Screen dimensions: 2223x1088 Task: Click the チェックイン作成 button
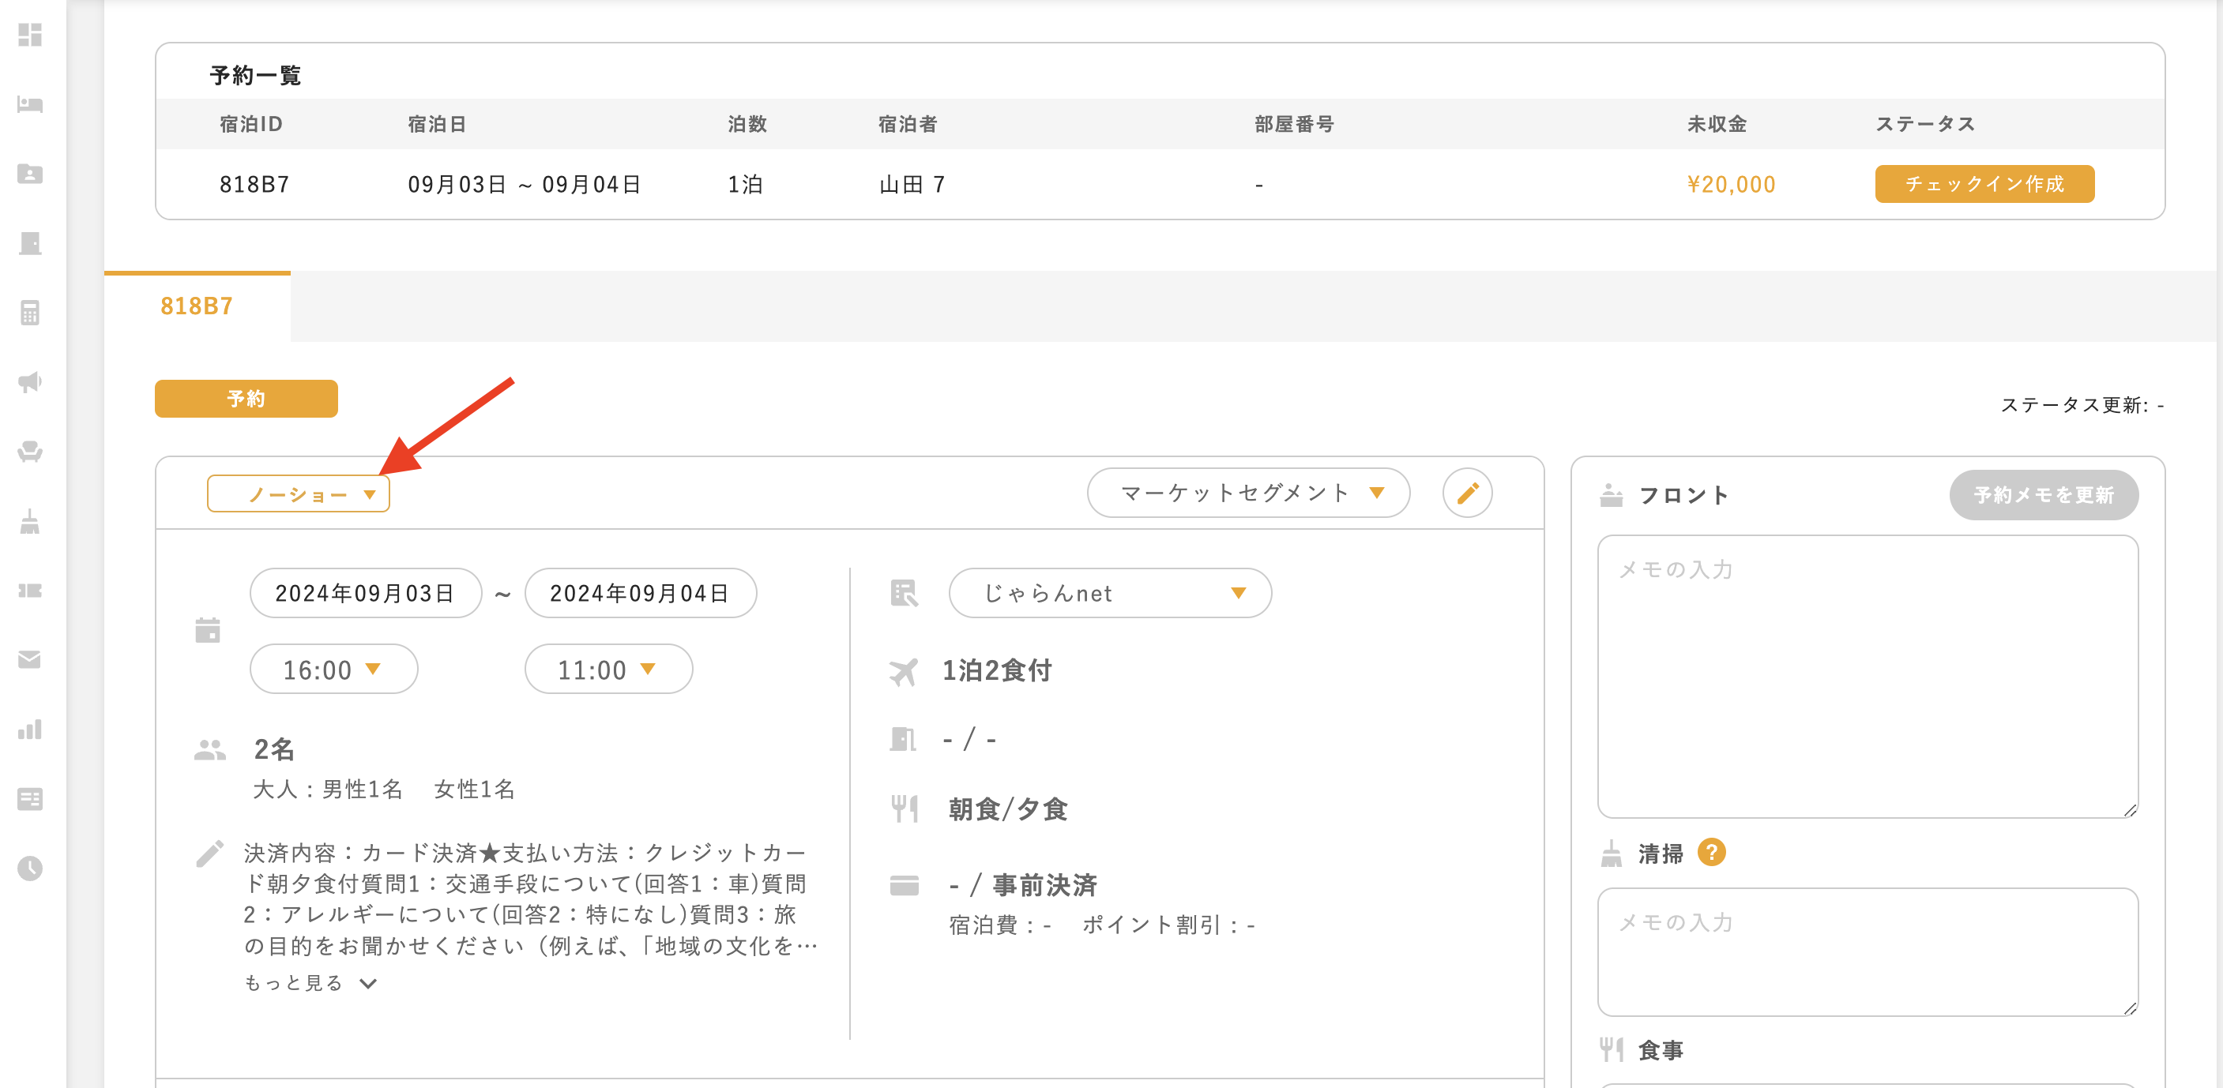click(x=1984, y=185)
